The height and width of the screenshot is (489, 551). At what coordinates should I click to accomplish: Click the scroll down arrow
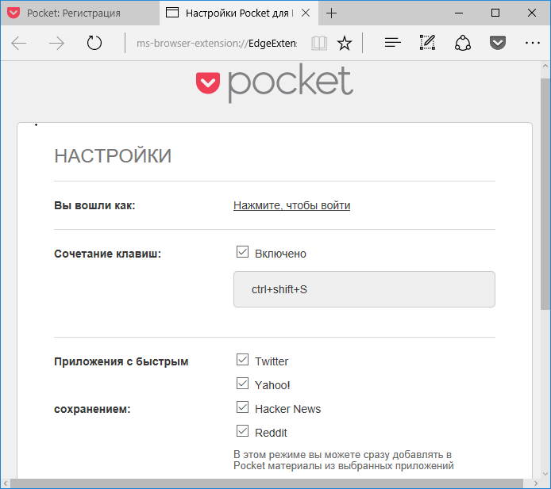tap(545, 474)
